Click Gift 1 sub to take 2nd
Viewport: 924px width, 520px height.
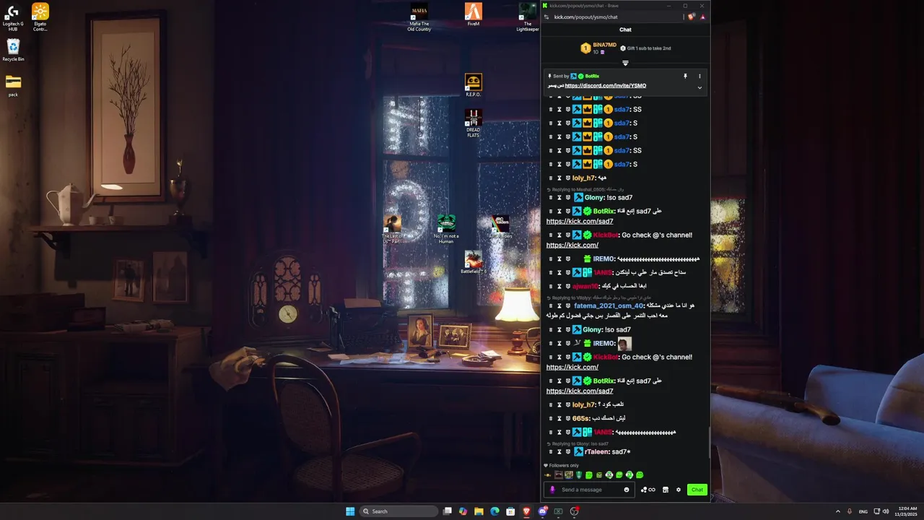(645, 48)
